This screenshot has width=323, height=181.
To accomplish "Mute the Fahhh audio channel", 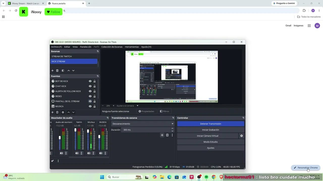I will coord(77,153).
